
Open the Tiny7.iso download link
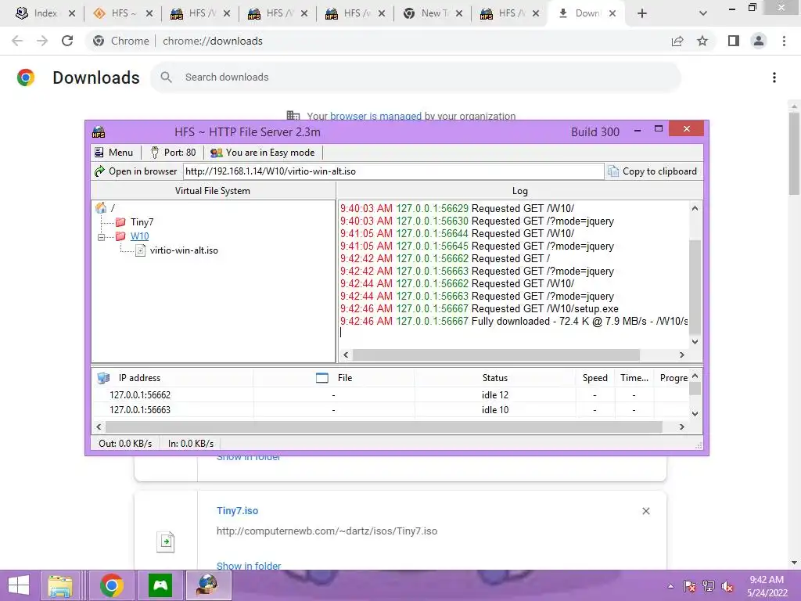click(237, 510)
